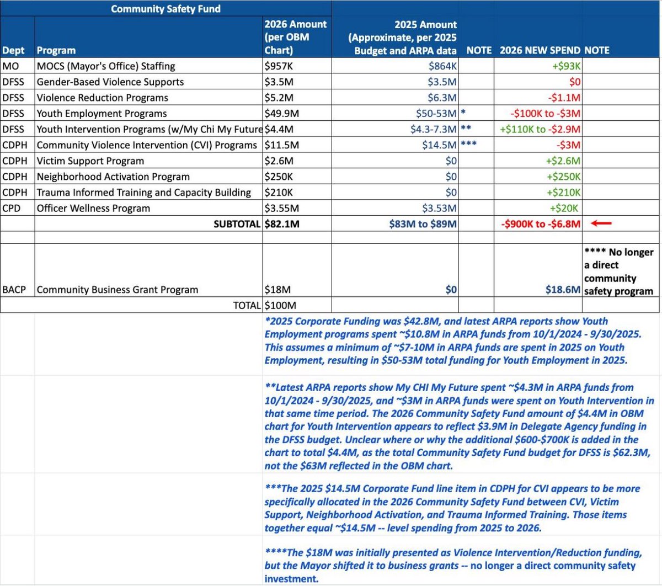This screenshot has width=662, height=586.
Task: Select Community Business Grant Program cell
Action: [x=149, y=270]
